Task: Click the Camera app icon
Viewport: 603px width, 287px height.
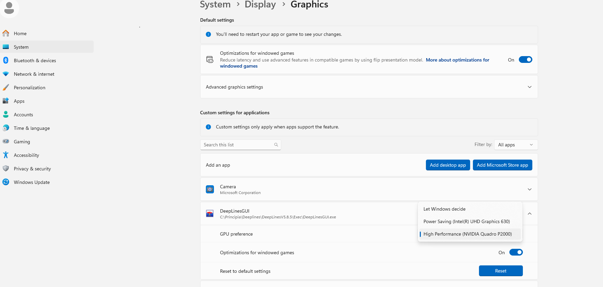Action: click(x=210, y=189)
